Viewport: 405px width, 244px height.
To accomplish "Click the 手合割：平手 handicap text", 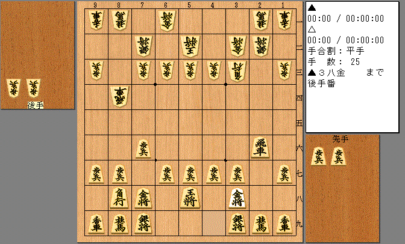I will (x=336, y=50).
